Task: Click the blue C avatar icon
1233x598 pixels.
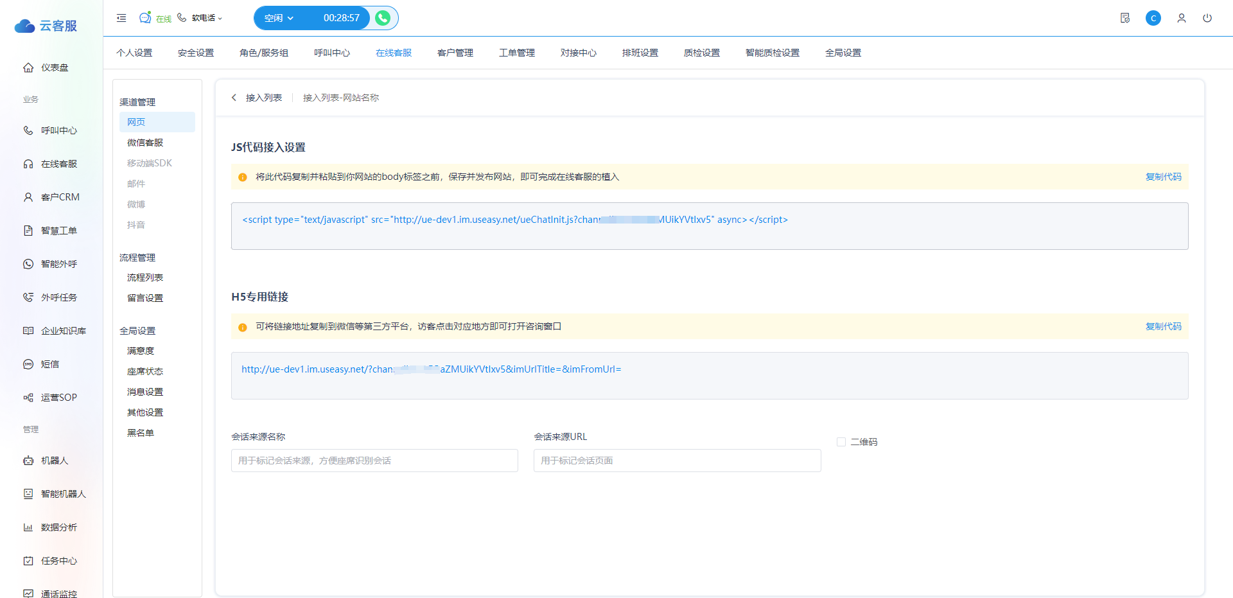Action: coord(1153,18)
